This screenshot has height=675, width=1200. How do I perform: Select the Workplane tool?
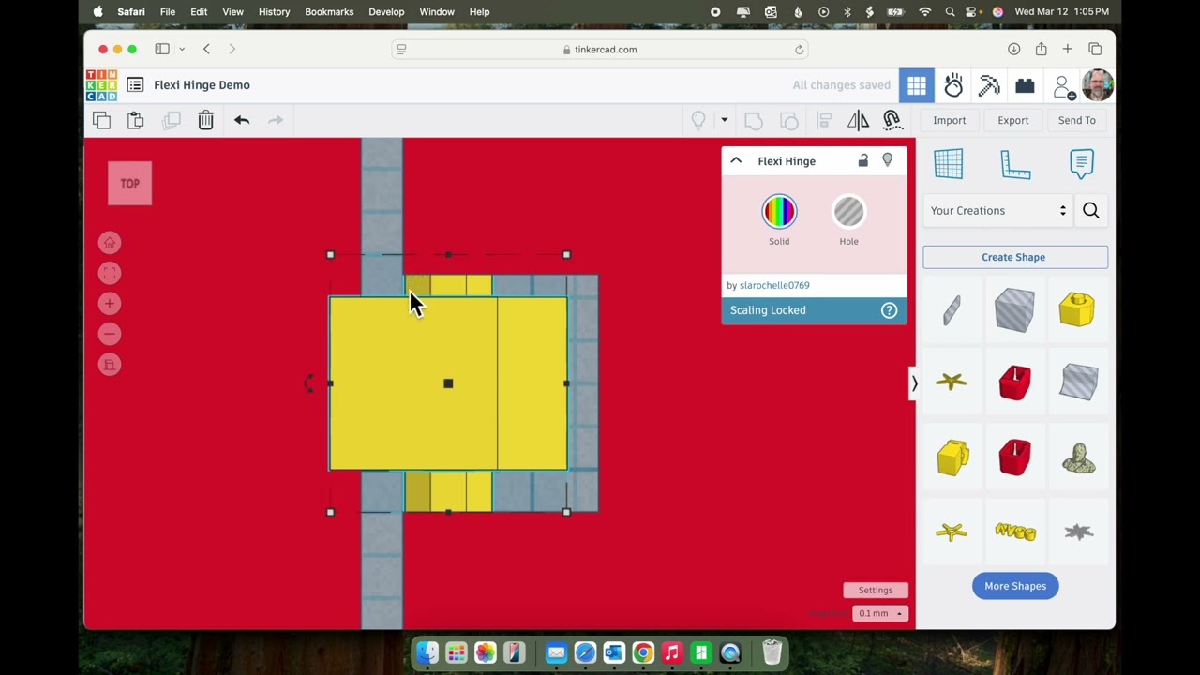[948, 163]
